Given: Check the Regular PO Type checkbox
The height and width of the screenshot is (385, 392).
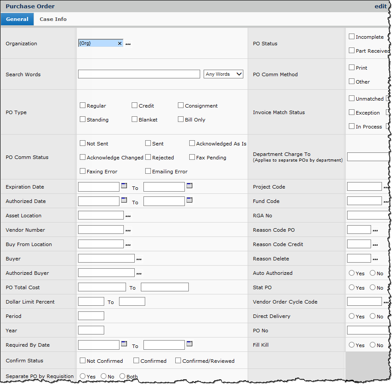Looking at the screenshot, I should click(x=83, y=105).
